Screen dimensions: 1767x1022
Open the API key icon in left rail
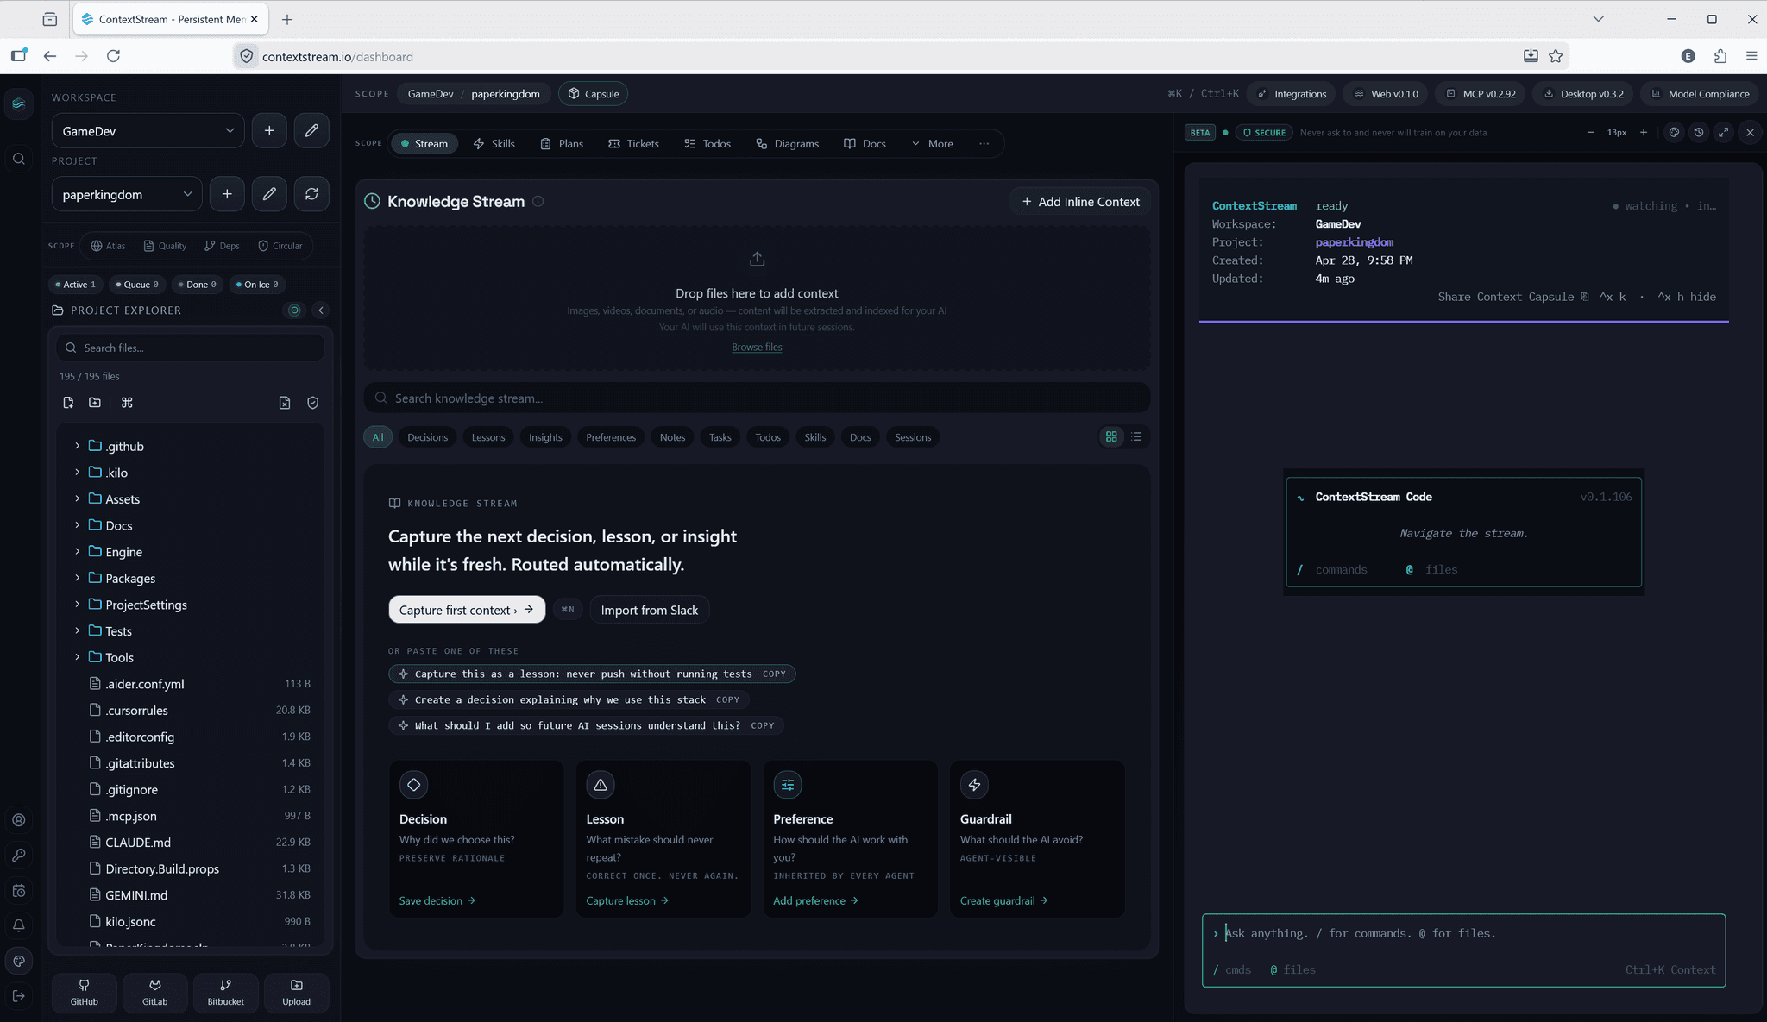click(19, 856)
